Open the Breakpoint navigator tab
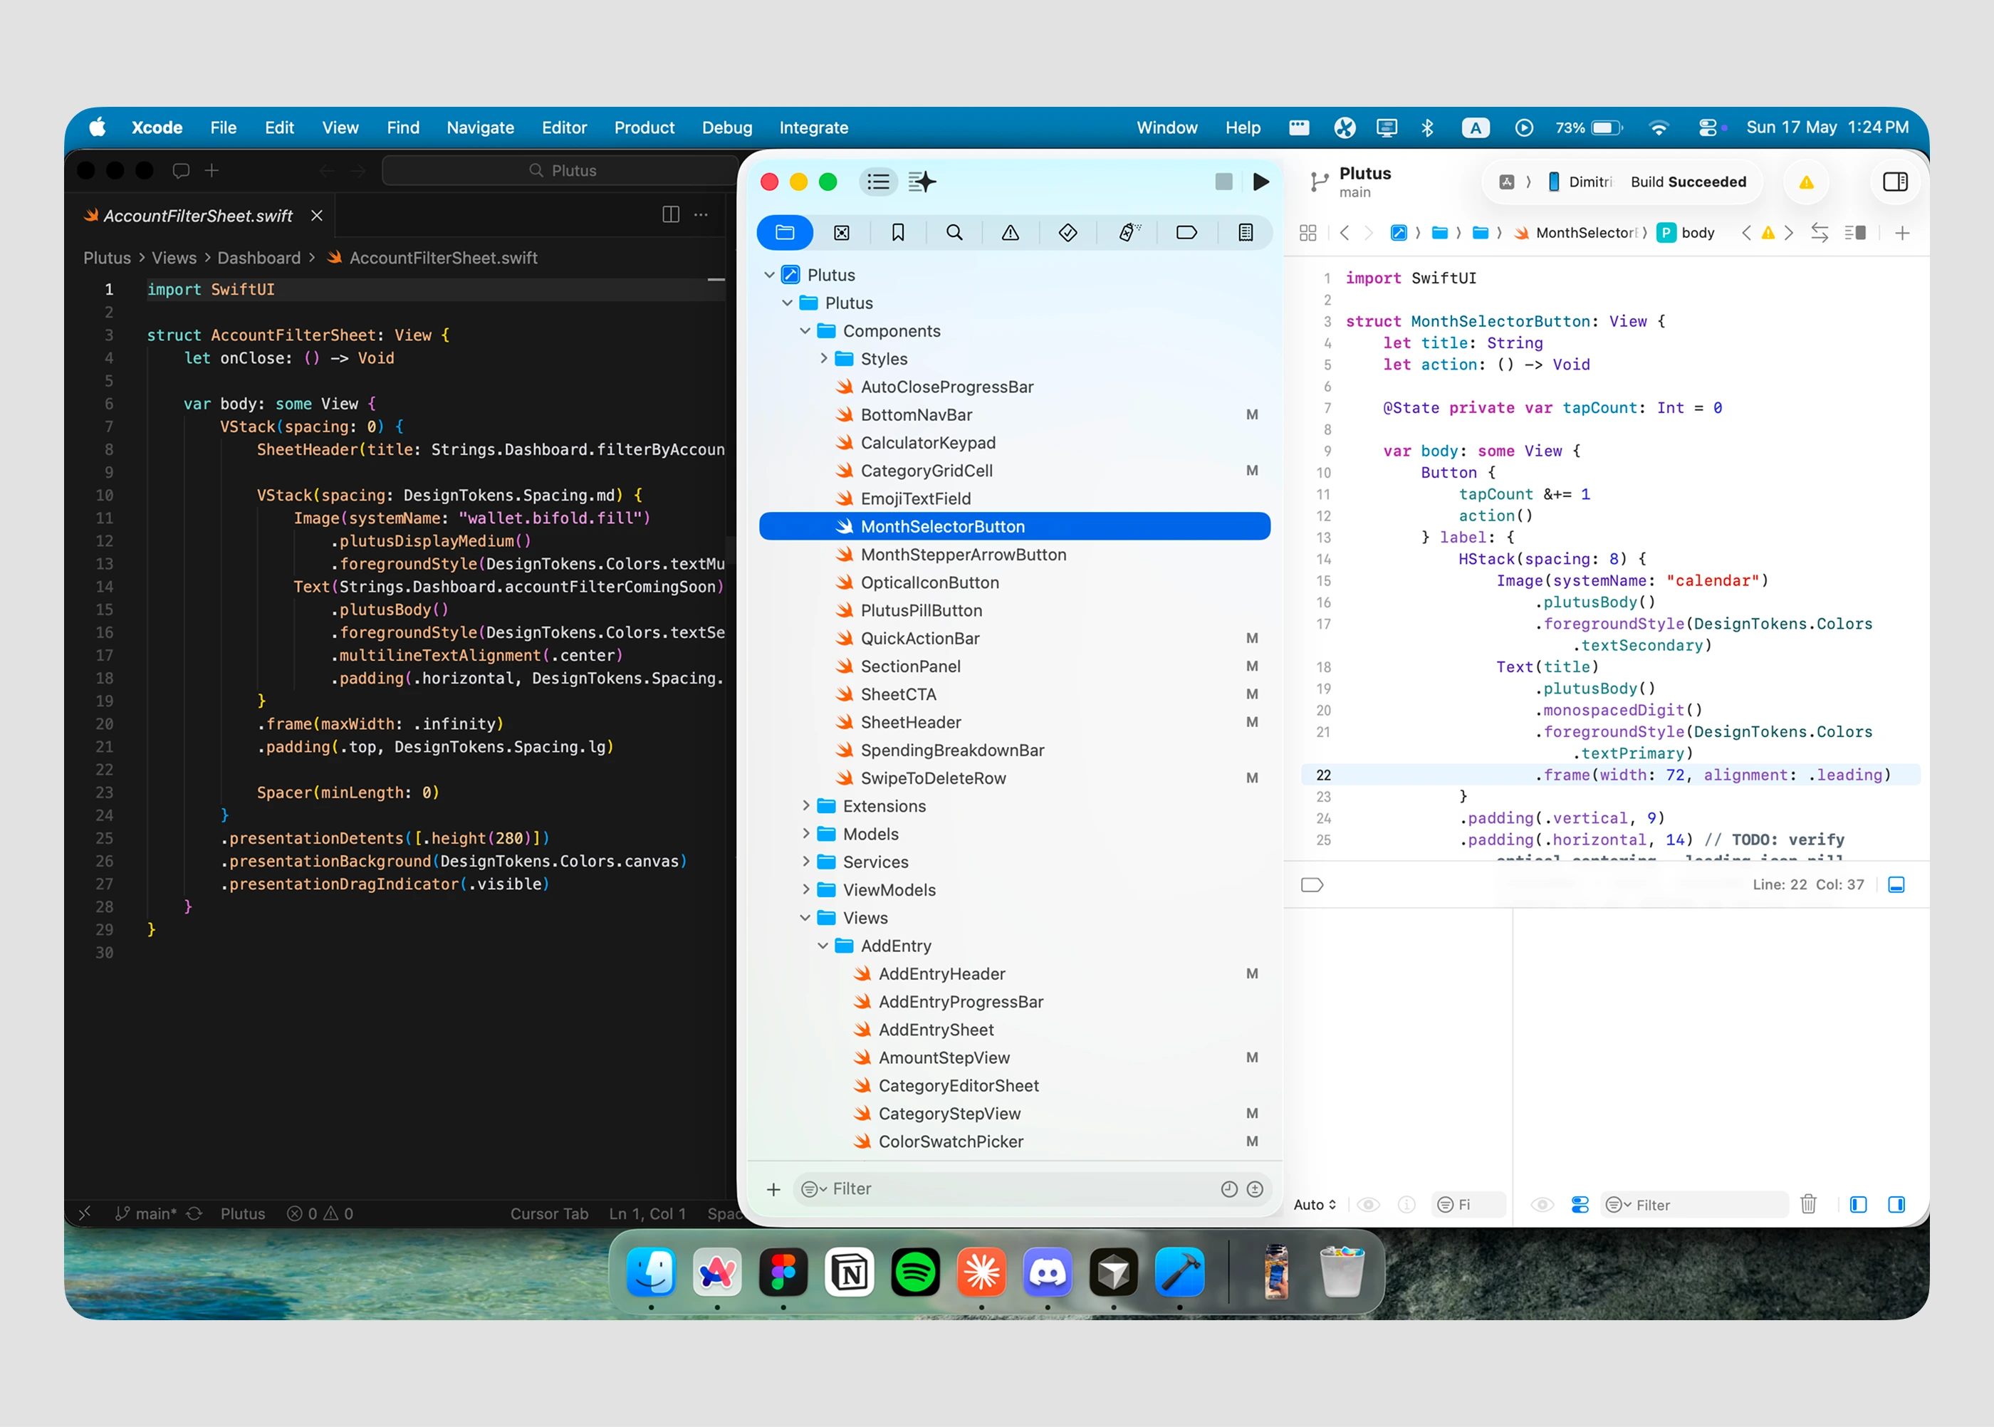The height and width of the screenshot is (1427, 1994). (1186, 233)
